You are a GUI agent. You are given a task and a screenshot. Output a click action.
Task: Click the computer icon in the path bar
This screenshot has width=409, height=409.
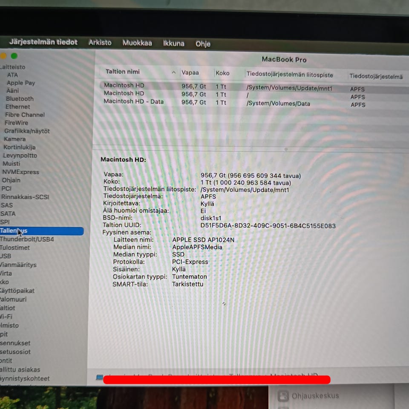99,377
